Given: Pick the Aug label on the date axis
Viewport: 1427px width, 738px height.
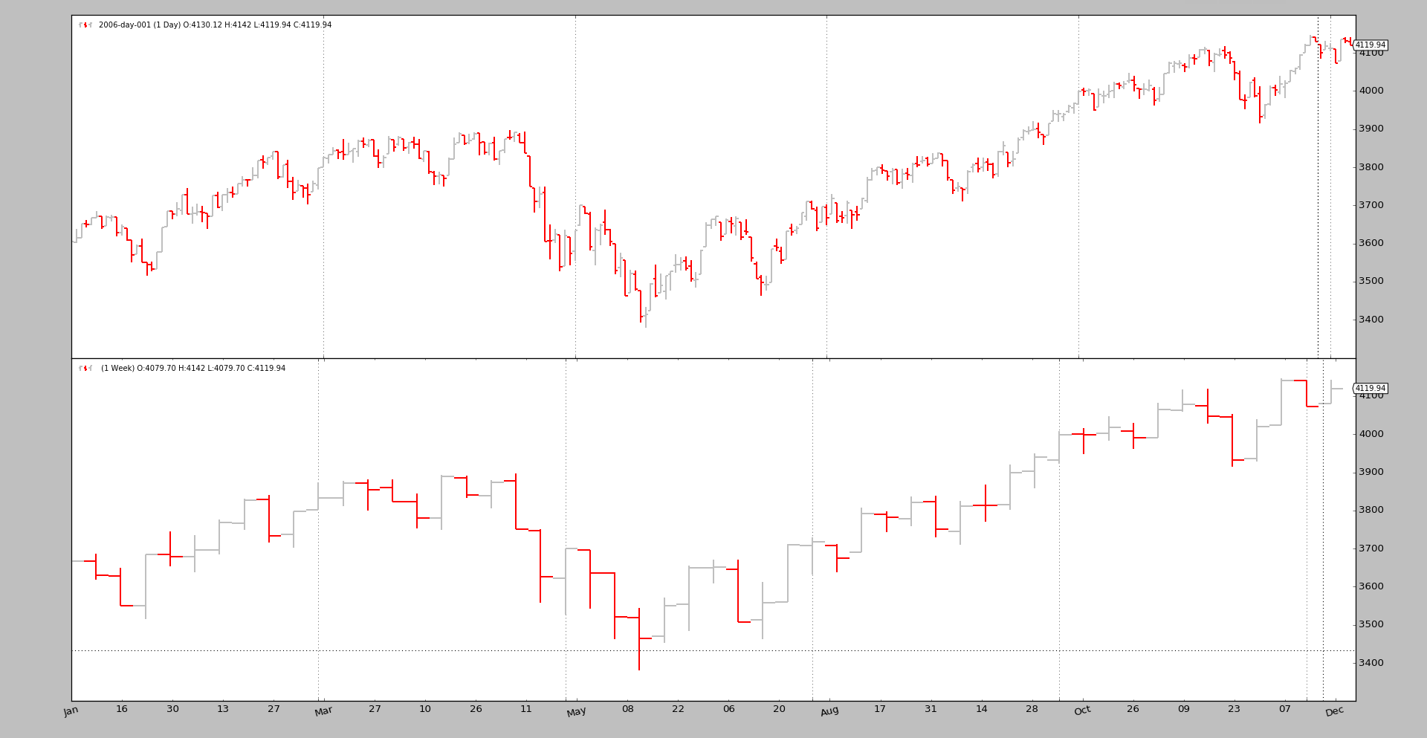Looking at the screenshot, I should click(x=829, y=711).
